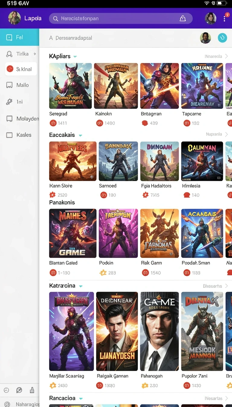
Task: Click the teal refresh circle button
Action: pyautogui.click(x=222, y=38)
